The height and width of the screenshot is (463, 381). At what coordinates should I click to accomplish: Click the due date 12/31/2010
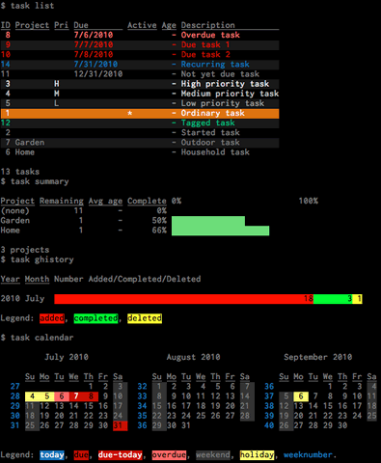(x=98, y=74)
